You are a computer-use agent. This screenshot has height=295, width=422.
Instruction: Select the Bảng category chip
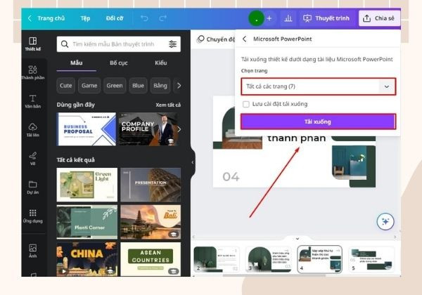click(160, 86)
